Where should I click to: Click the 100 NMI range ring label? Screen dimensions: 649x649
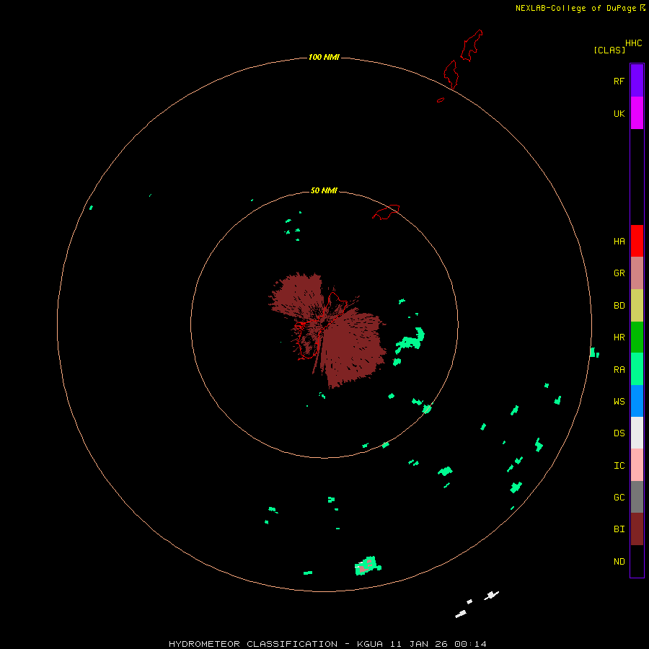click(x=324, y=57)
